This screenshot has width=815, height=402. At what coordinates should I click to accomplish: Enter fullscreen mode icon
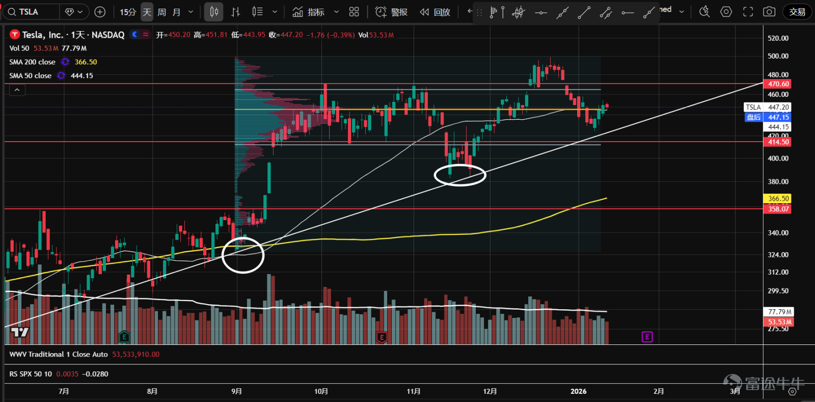pyautogui.click(x=748, y=12)
